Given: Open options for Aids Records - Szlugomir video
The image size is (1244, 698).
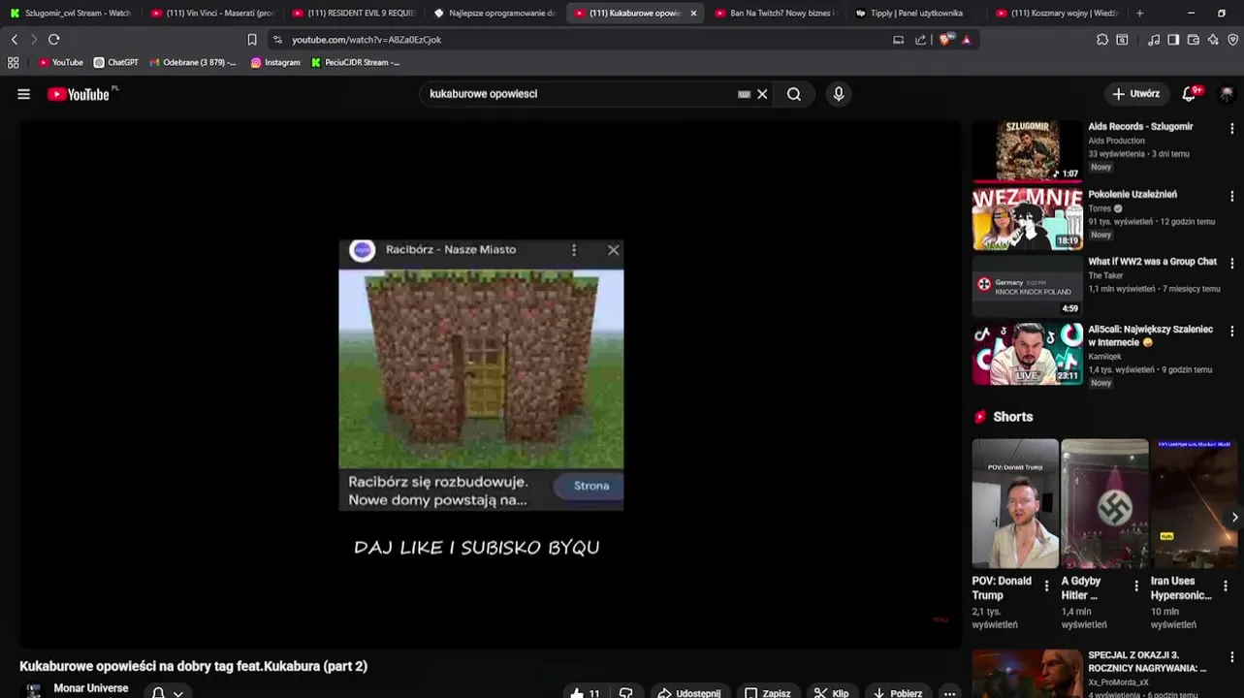Looking at the screenshot, I should coord(1232,128).
